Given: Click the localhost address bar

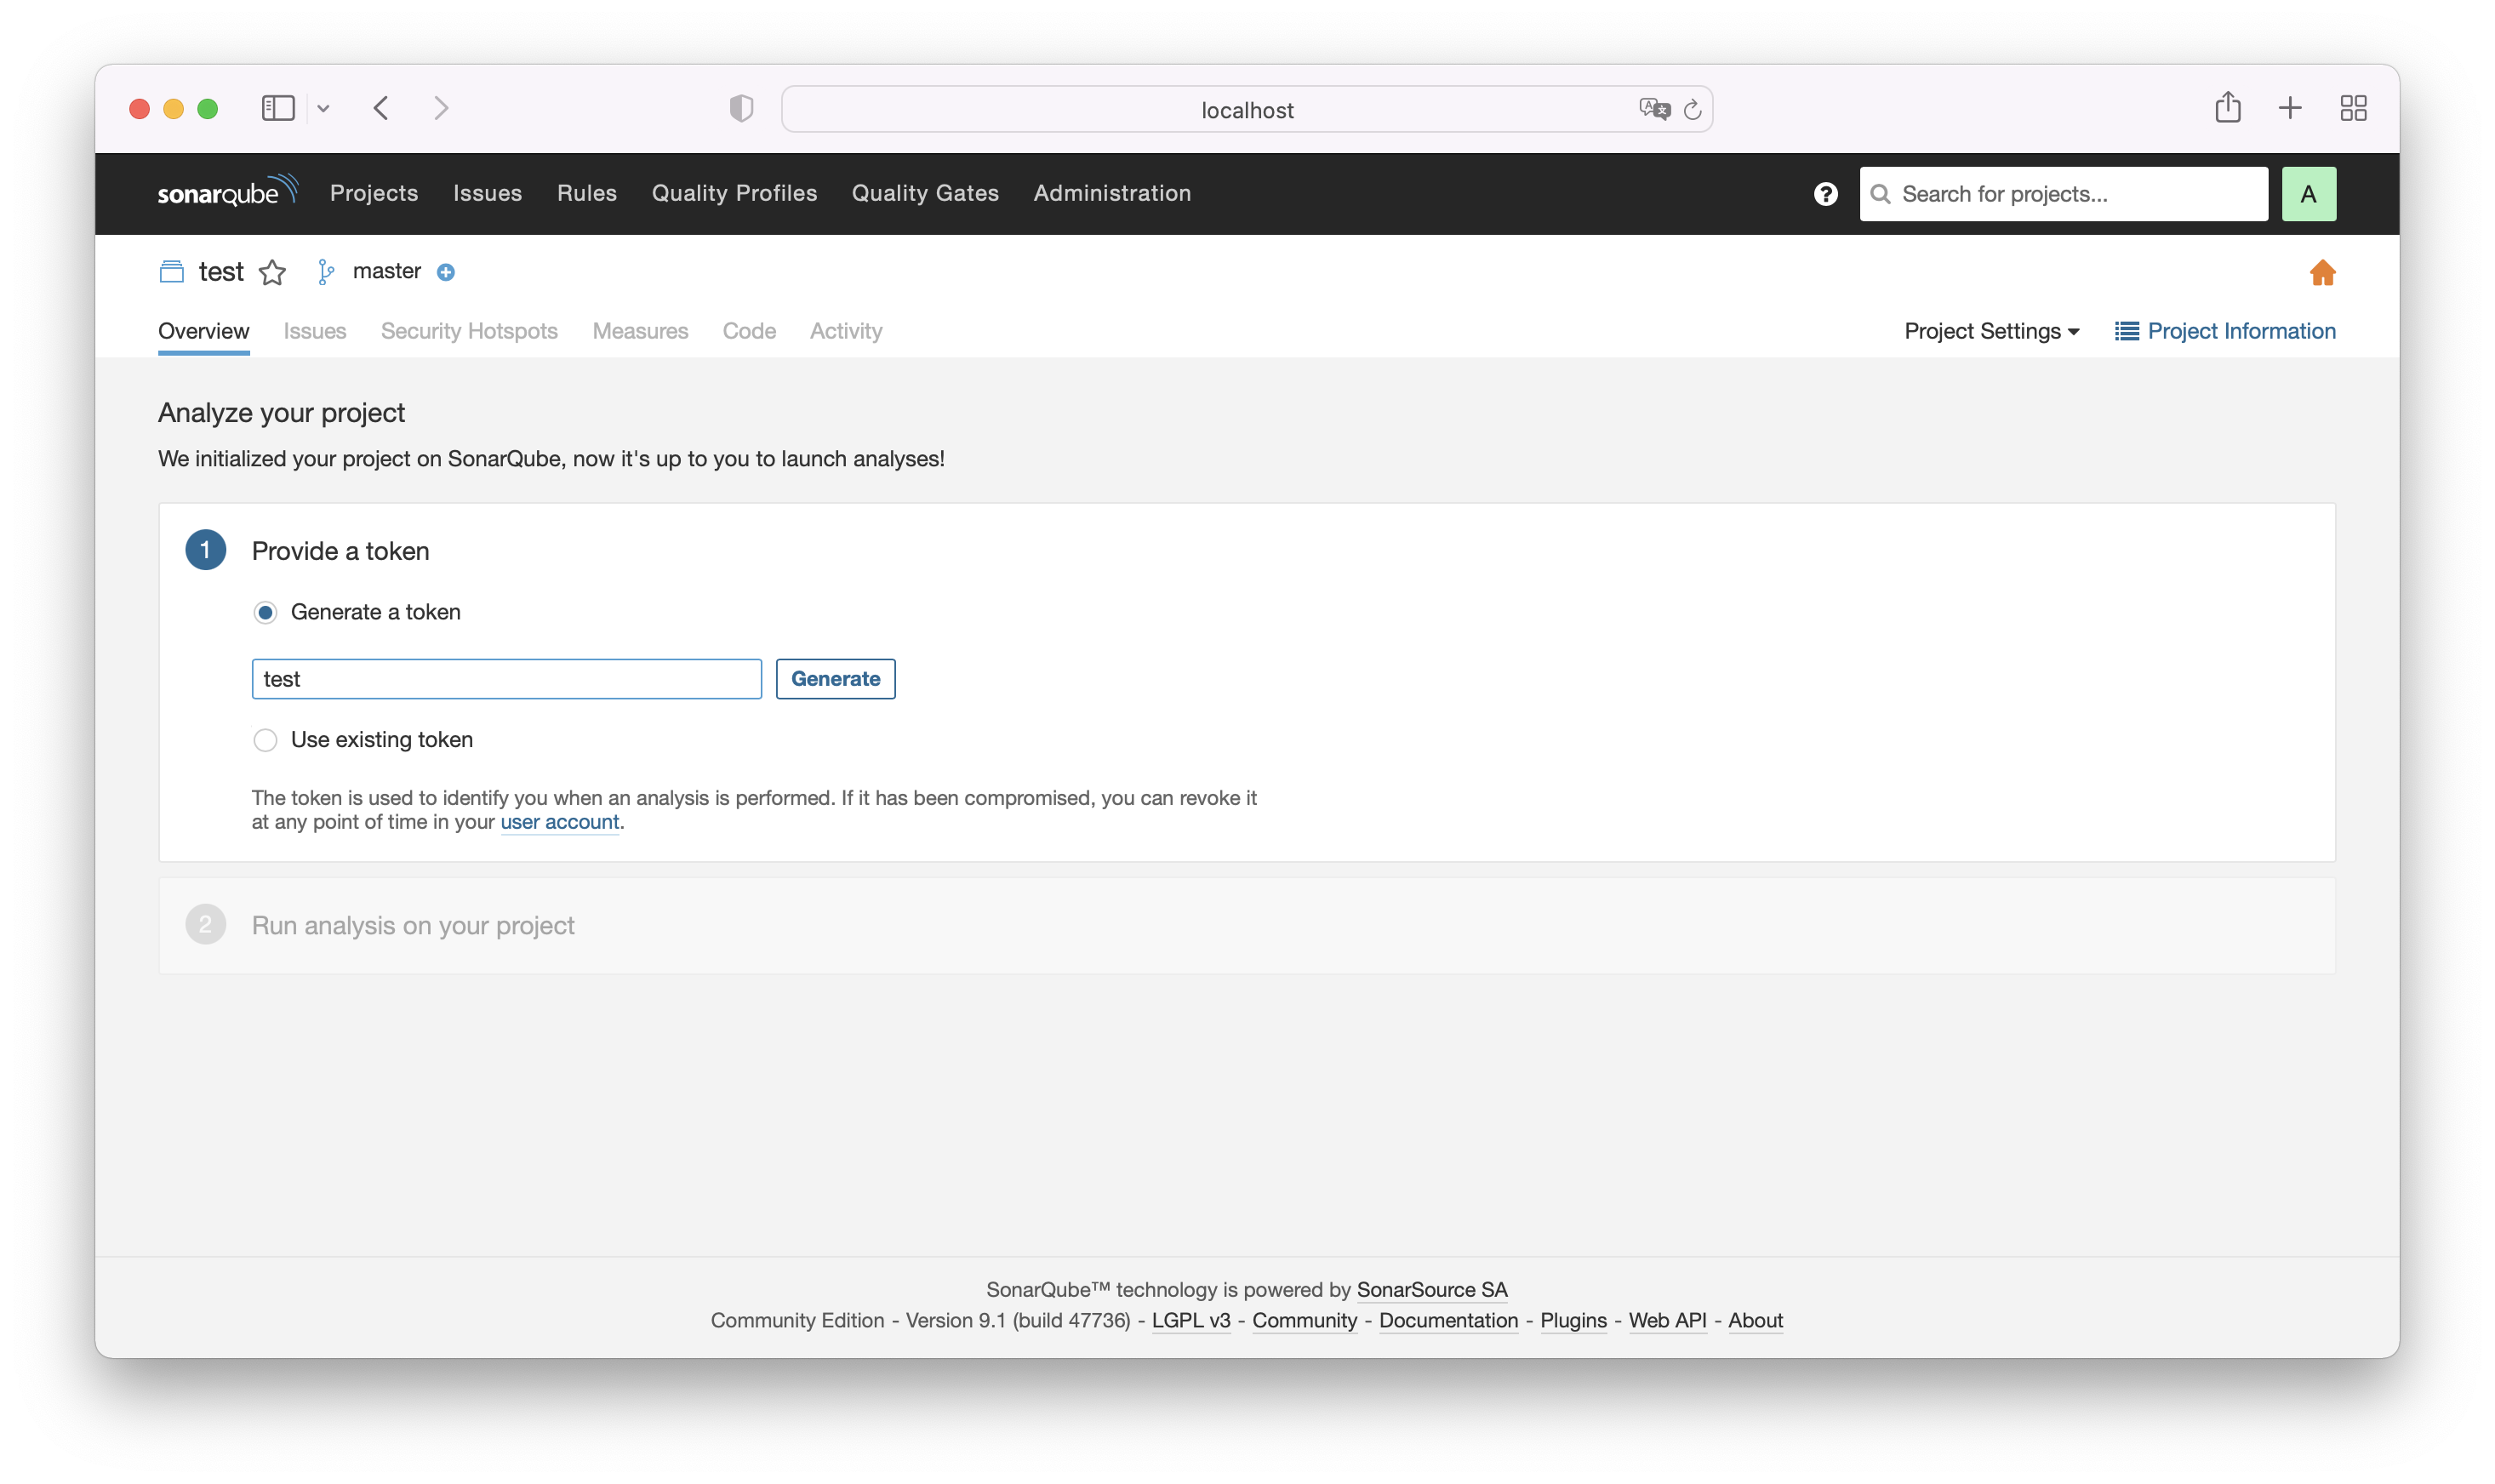Looking at the screenshot, I should (x=1246, y=109).
